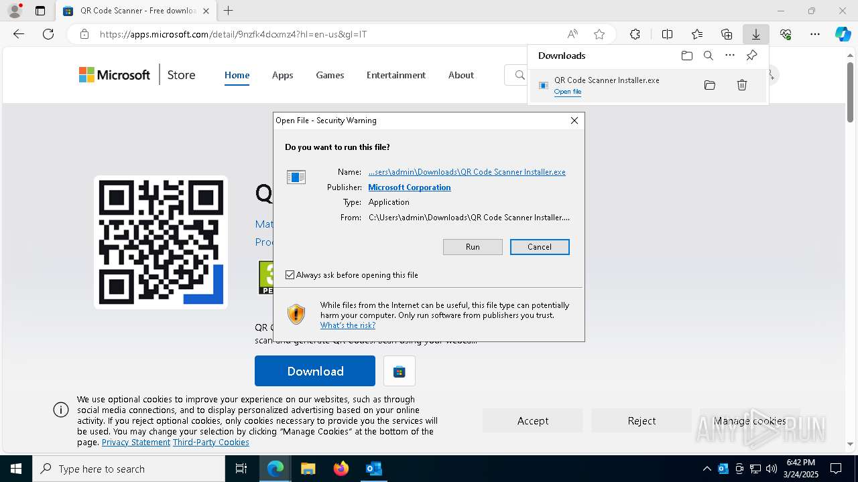Activate Read aloud icon in address bar

click(x=572, y=34)
